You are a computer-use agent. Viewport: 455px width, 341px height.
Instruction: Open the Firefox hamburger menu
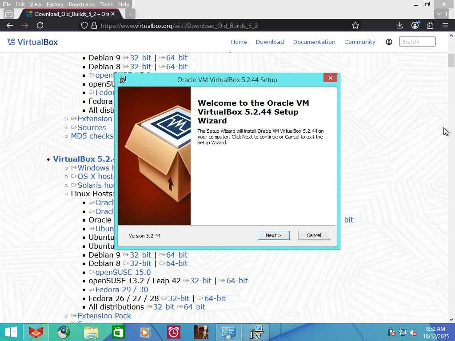pyautogui.click(x=445, y=25)
